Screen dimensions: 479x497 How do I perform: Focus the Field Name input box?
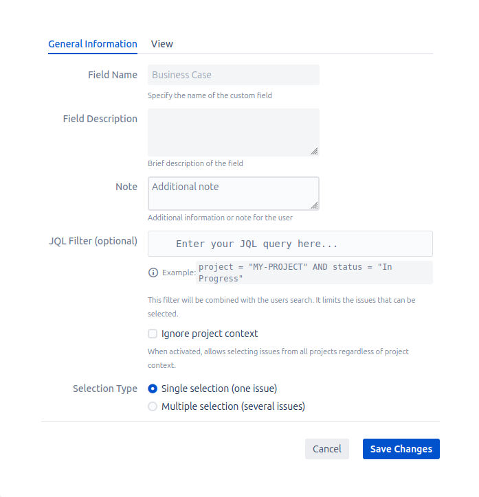pyautogui.click(x=234, y=75)
